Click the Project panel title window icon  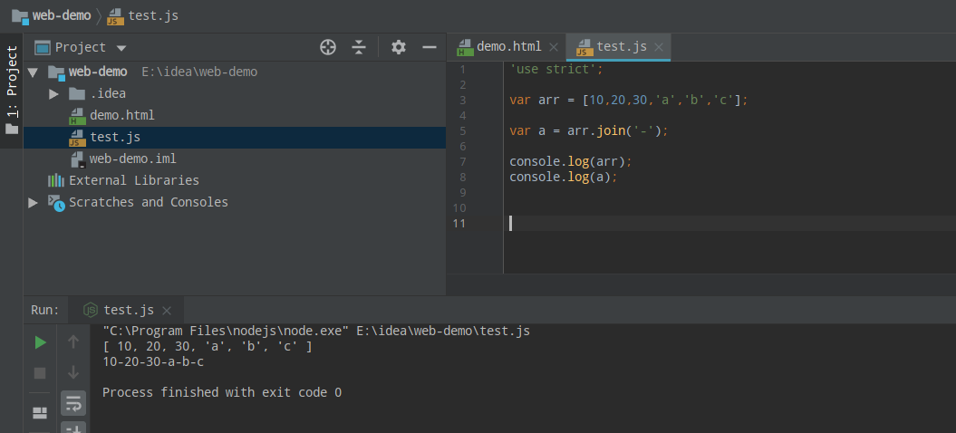click(x=42, y=48)
